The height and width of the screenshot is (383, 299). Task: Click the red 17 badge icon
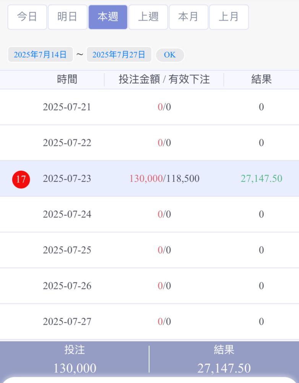pyautogui.click(x=21, y=179)
